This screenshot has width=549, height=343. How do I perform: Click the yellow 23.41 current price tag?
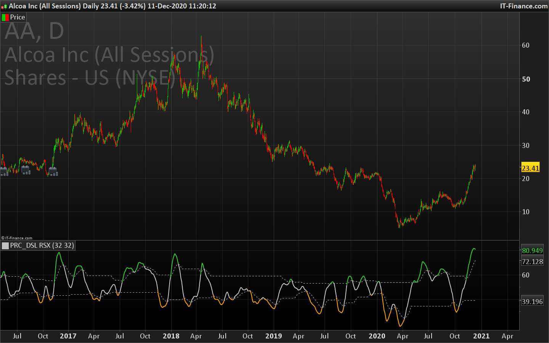(x=530, y=168)
